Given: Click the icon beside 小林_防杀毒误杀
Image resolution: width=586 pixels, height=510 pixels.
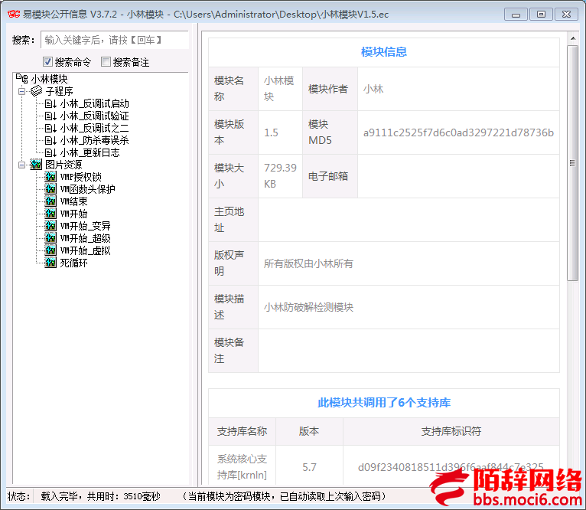Looking at the screenshot, I should tap(50, 140).
